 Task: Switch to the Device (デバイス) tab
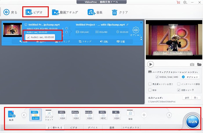point(93,127)
